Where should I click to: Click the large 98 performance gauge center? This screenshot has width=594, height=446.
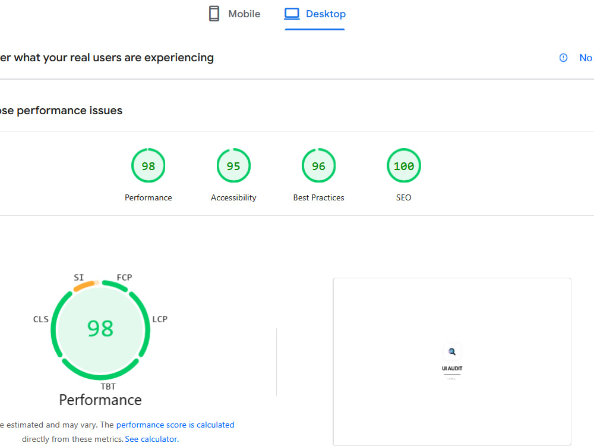tap(100, 328)
